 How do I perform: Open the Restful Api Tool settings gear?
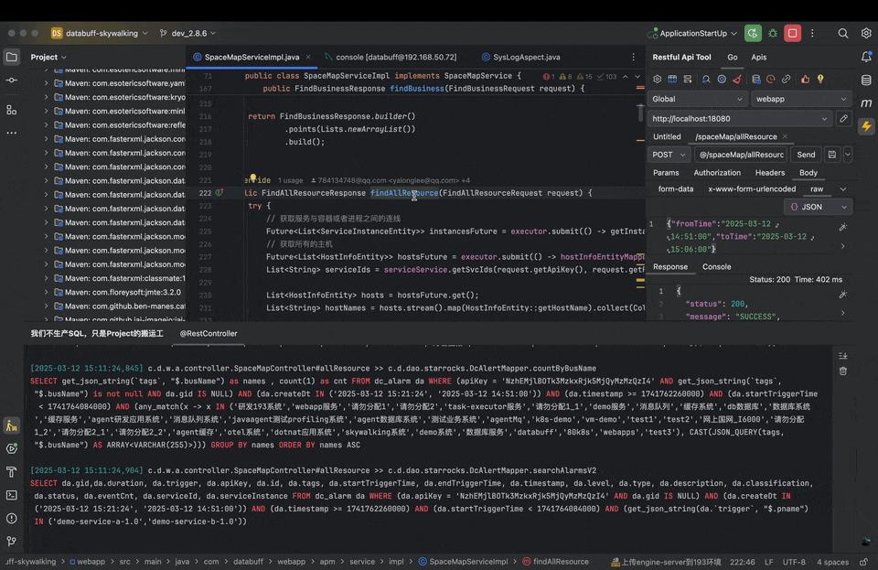656,78
